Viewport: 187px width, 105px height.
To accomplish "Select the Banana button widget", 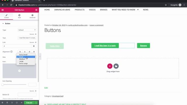I will point(143,45).
